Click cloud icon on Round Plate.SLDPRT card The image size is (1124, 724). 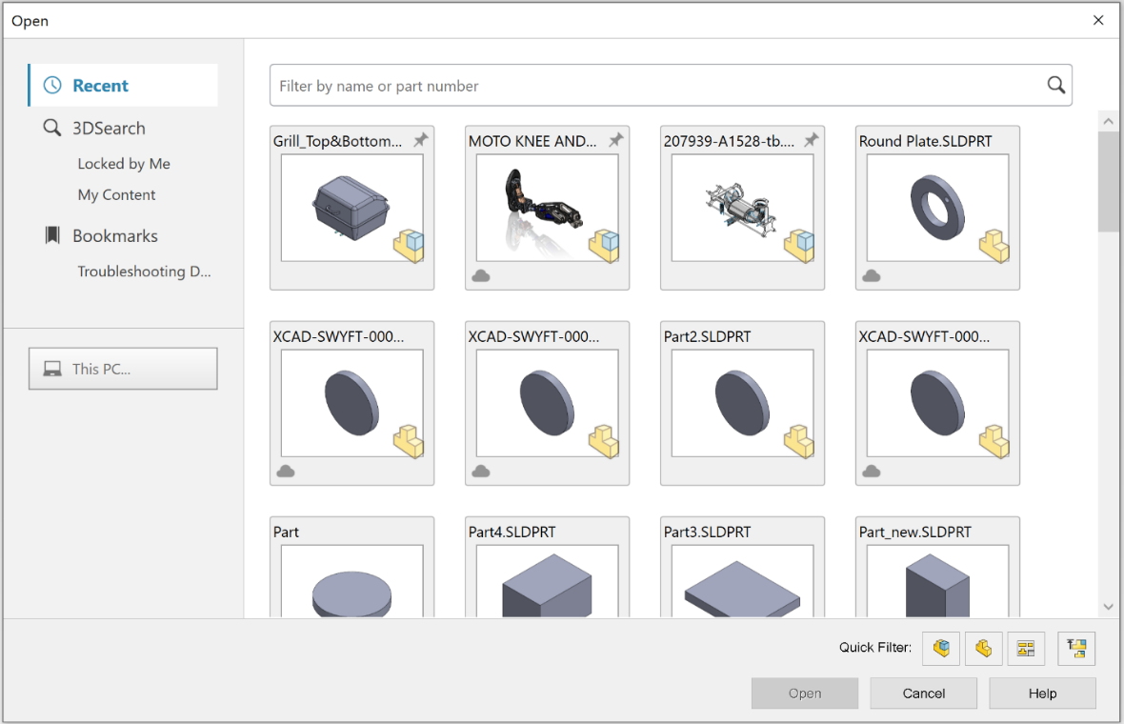(871, 276)
